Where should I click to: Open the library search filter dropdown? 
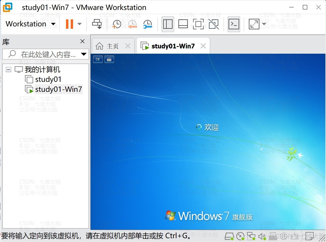(x=84, y=54)
